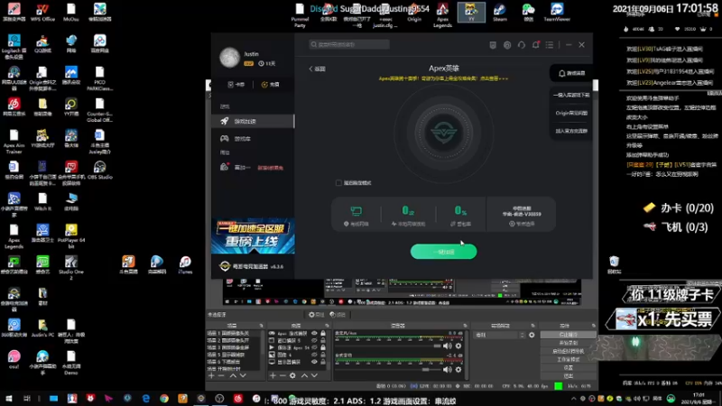Open the list menu icon in accelerator header

tap(550, 45)
